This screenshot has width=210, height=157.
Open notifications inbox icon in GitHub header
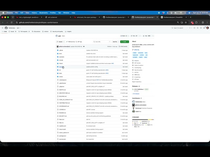coord(204,28)
